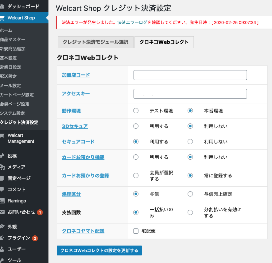Click the page icon for 固定ページ
272x263 pixels.
pos(2,178)
